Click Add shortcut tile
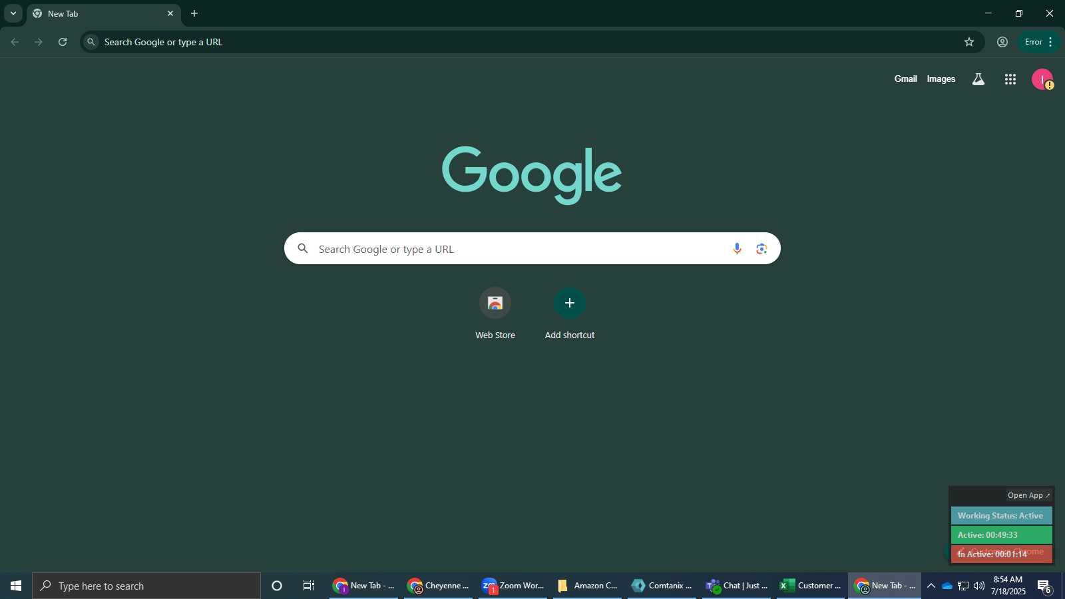This screenshot has width=1065, height=599. point(570,313)
